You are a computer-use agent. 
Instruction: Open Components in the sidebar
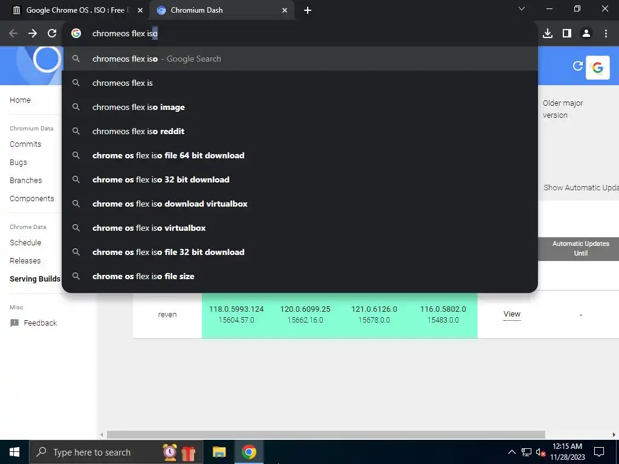coord(32,199)
